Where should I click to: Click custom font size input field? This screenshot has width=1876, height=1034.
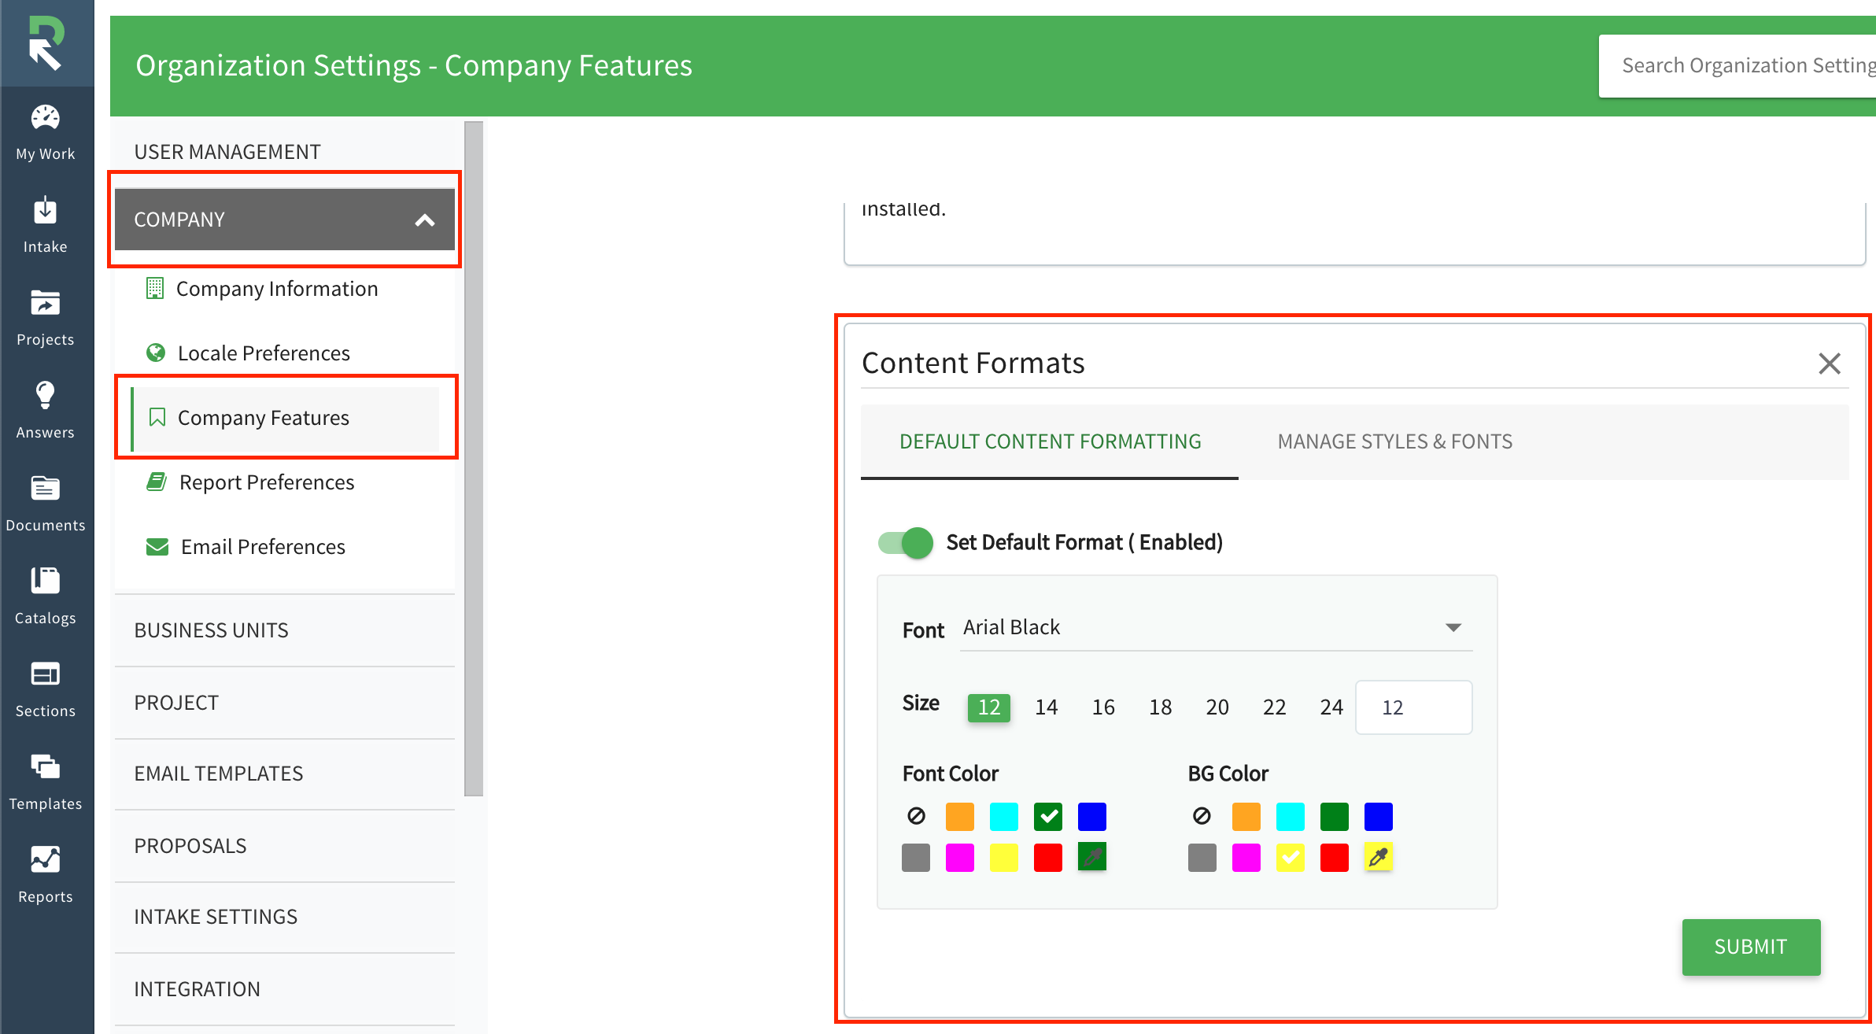tap(1414, 707)
